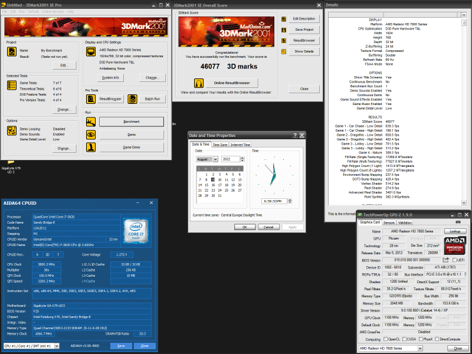
Task: Toggle the PhysX checkbox in GPU-Z
Action: 421,339
